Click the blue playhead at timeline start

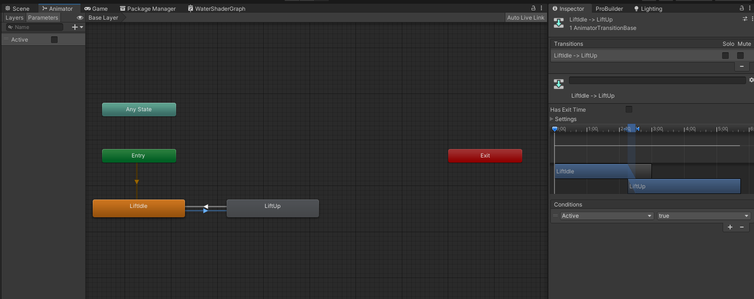pos(555,129)
